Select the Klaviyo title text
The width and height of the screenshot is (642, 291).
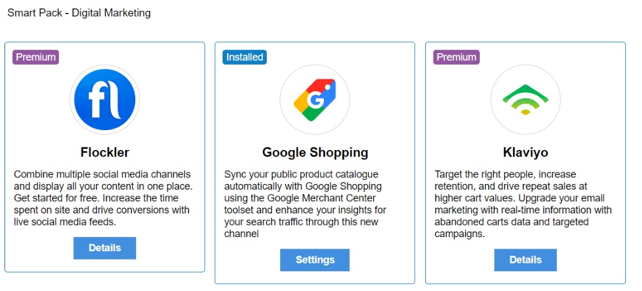(x=525, y=153)
